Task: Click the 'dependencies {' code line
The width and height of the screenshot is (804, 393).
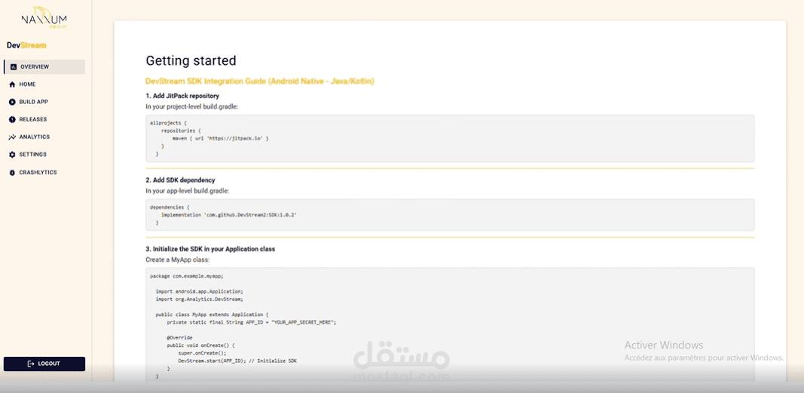Action: coord(170,207)
